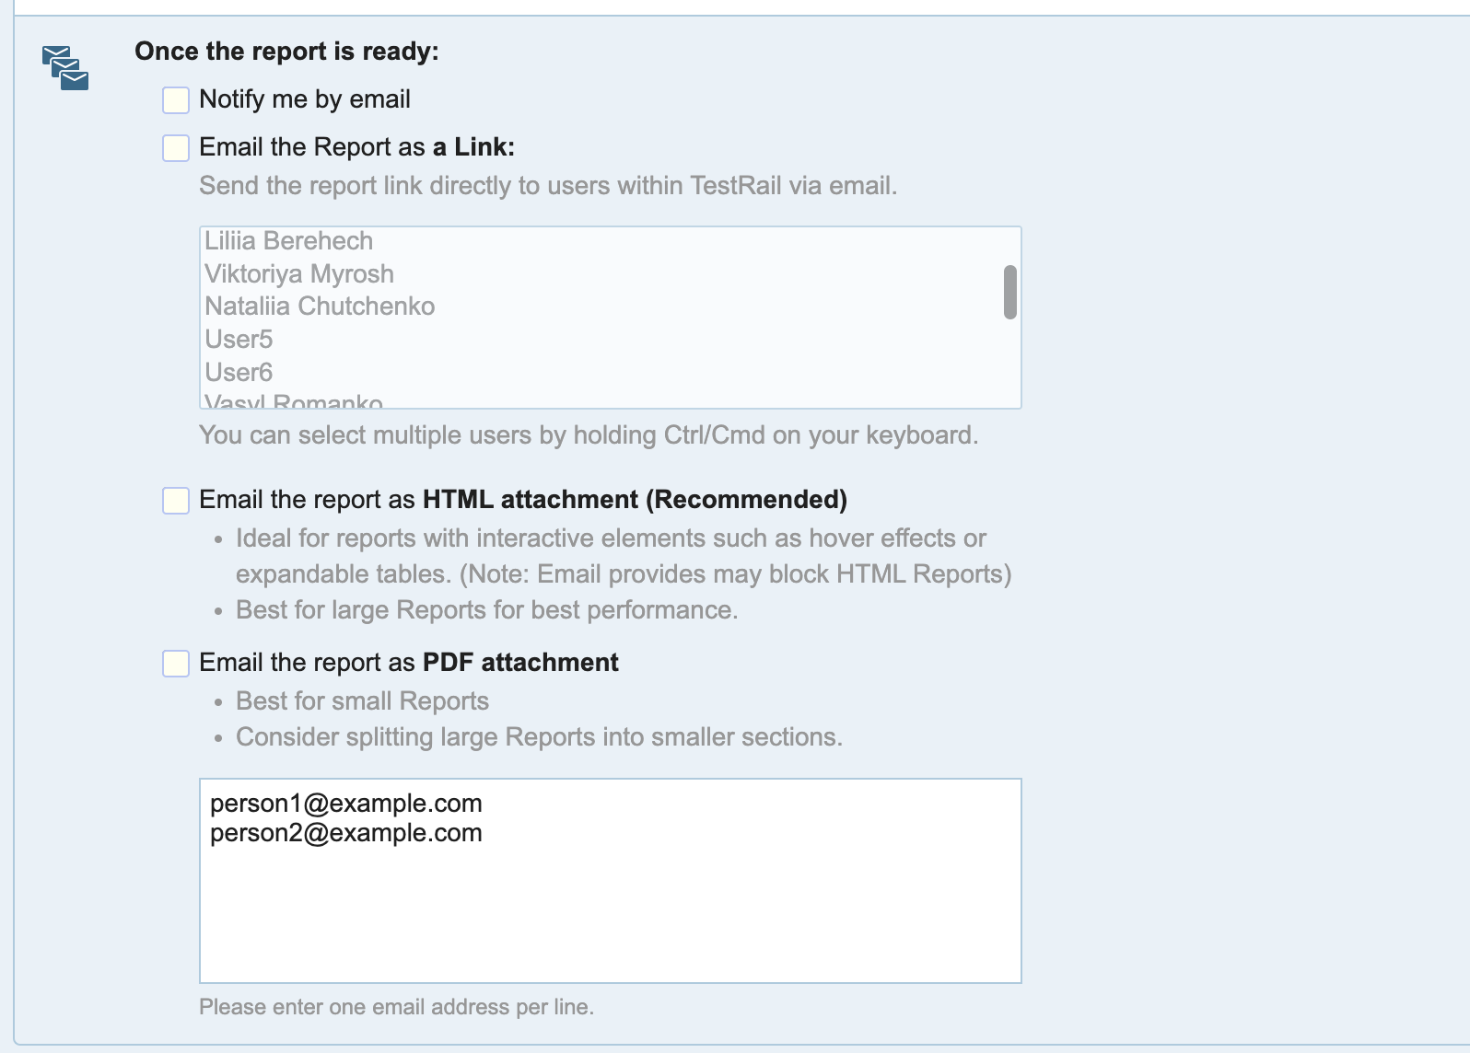Choose Nataliia Chutchenko from the user list
The width and height of the screenshot is (1470, 1053).
point(319,307)
